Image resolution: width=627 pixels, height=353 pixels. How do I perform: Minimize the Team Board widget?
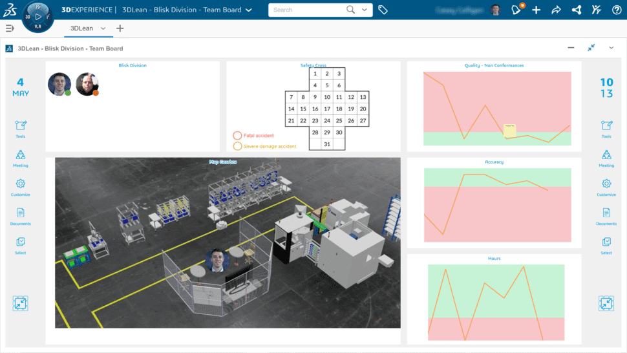[x=571, y=48]
